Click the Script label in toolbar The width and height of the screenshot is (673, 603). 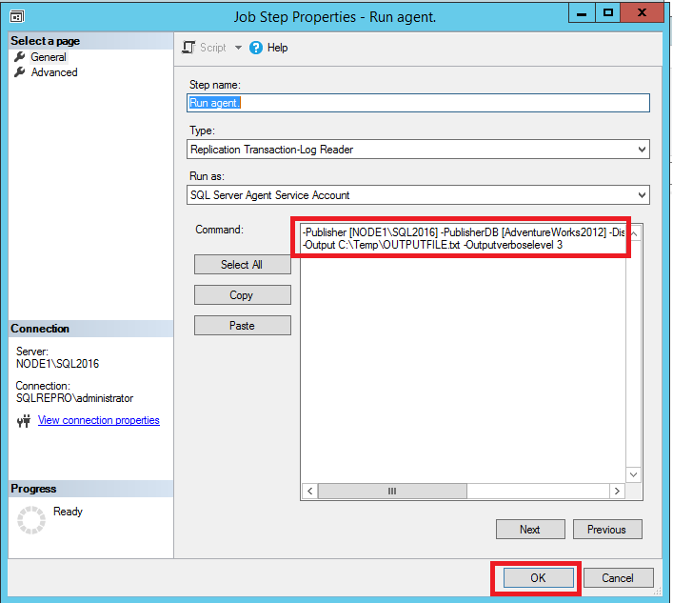tap(213, 48)
